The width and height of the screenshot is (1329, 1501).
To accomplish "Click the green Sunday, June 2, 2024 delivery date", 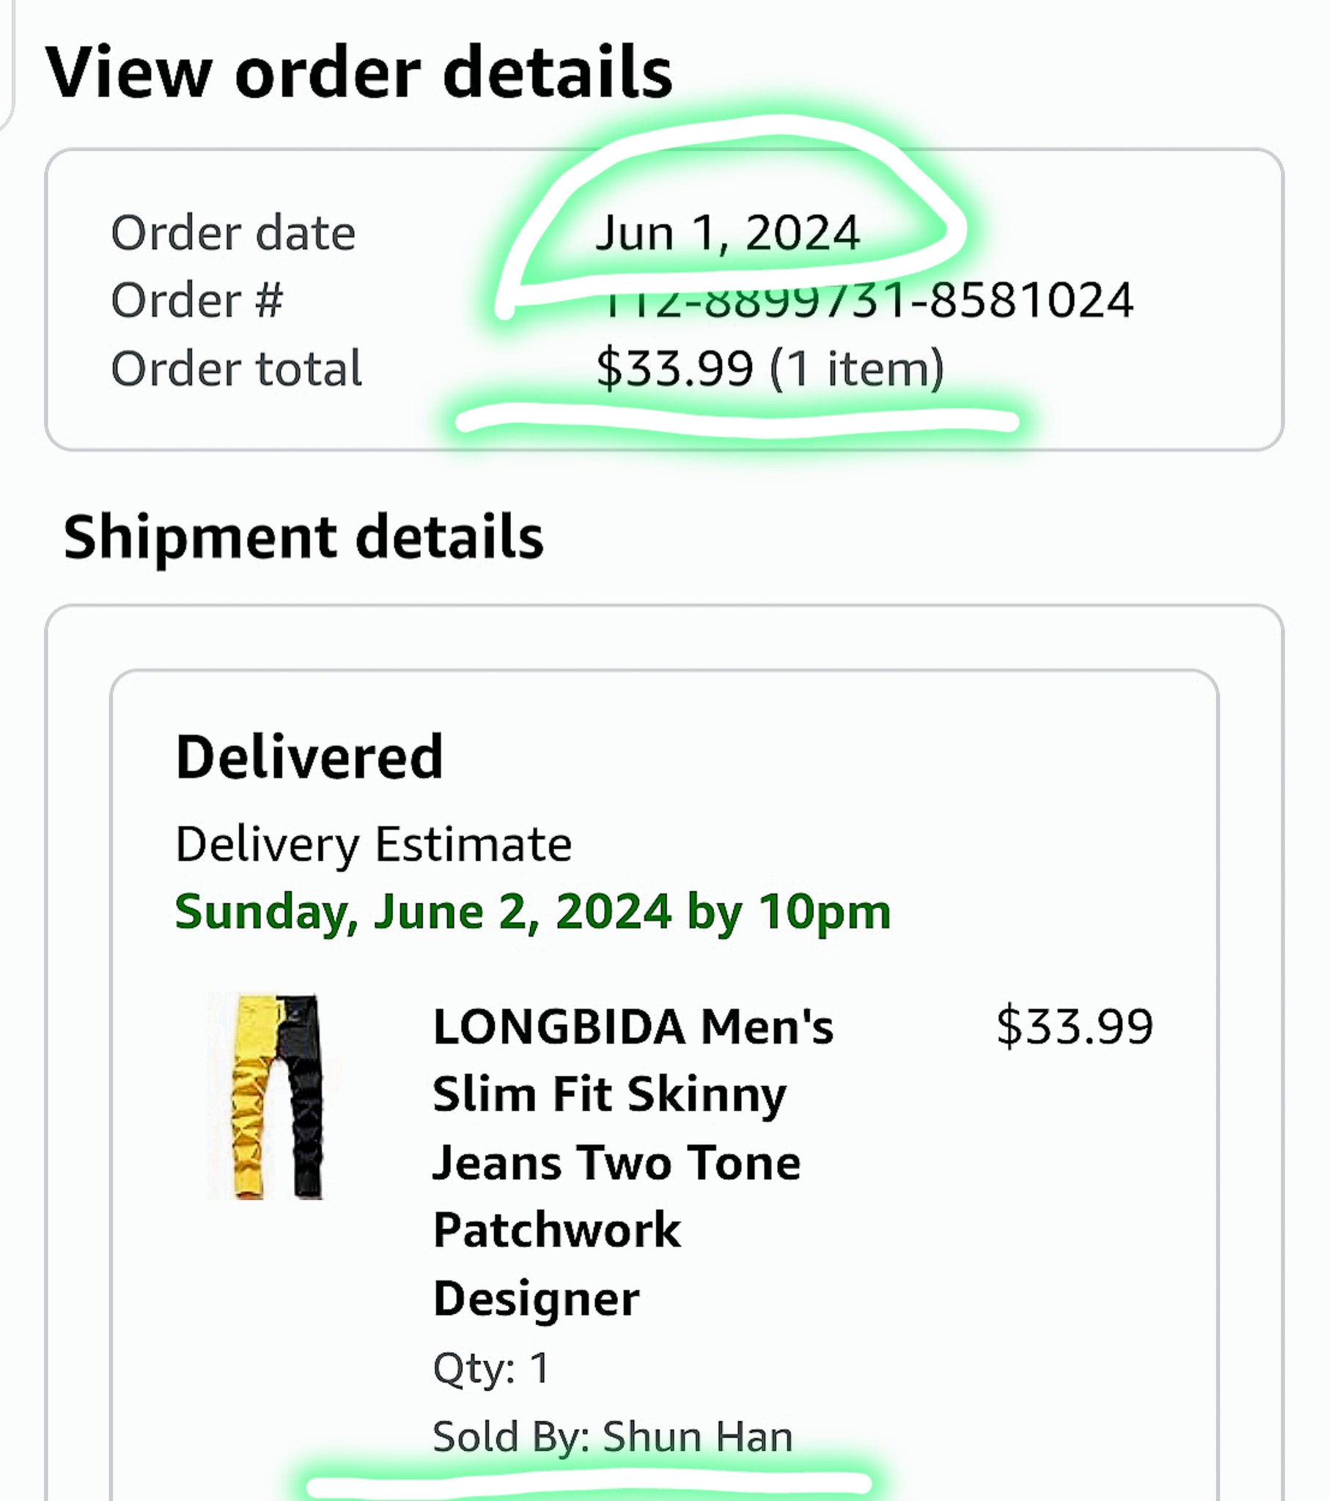I will click(533, 911).
